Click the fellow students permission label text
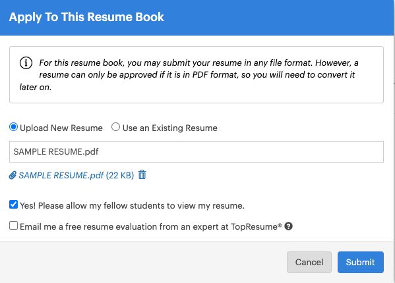Viewport: 395px width, 283px height. pos(133,205)
